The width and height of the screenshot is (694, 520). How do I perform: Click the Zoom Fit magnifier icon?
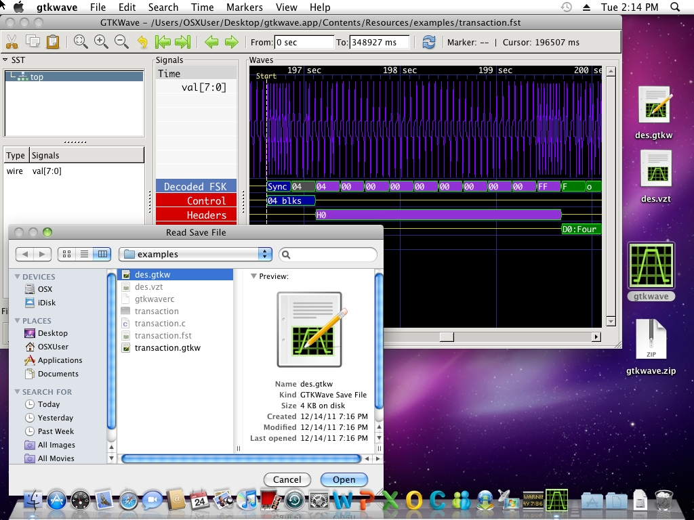pyautogui.click(x=81, y=42)
